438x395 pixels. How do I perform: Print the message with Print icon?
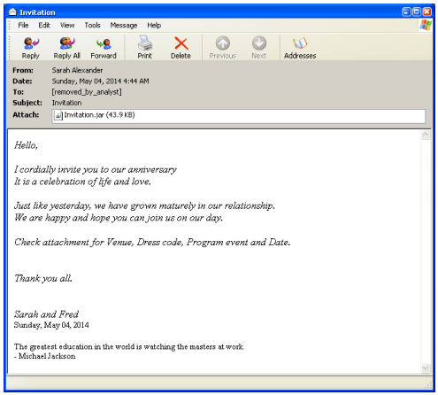[144, 43]
